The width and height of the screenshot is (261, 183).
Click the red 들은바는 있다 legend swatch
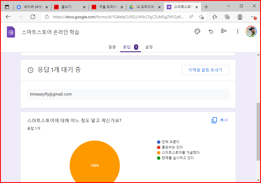pyautogui.click(x=159, y=147)
